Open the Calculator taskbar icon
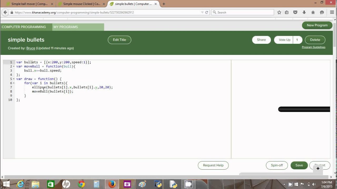Viewport: 337px width, 189px height. 97,184
